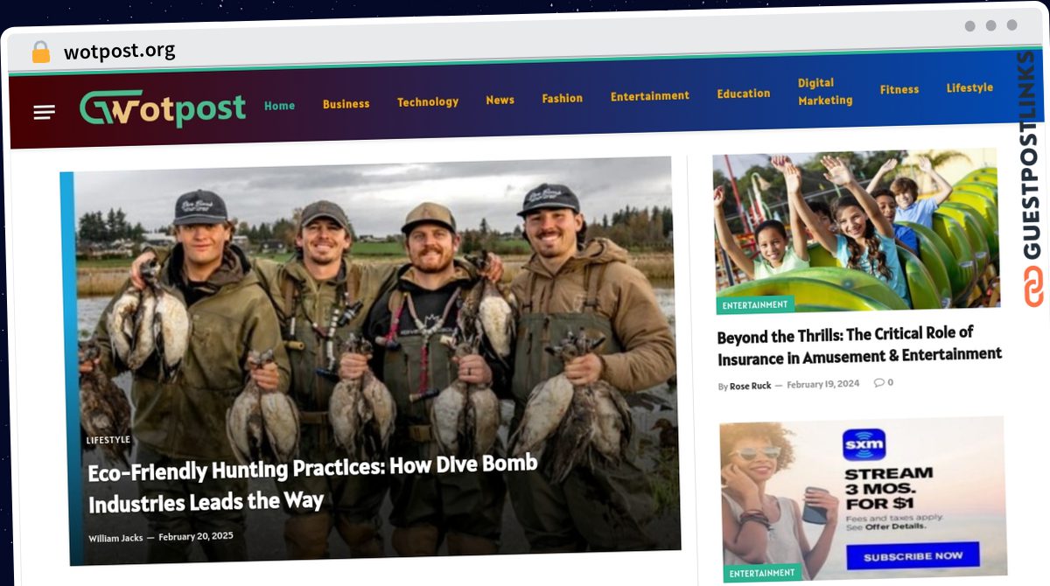The height and width of the screenshot is (586, 1050).
Task: Click the wotpost.org address text
Action: click(120, 52)
